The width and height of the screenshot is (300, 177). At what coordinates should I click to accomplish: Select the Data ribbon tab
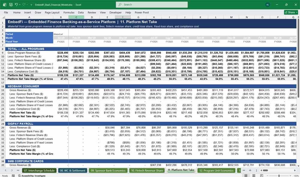(x=81, y=12)
